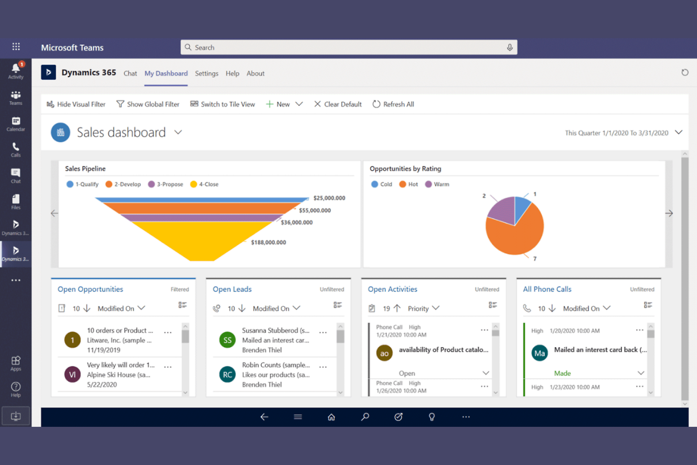This screenshot has width=697, height=465.
Task: Click Clear Default in the command bar
Action: [337, 104]
